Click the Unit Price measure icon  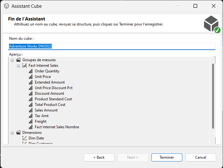click(x=30, y=77)
